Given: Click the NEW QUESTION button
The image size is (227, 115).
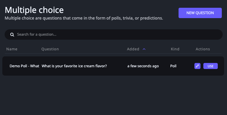Looking at the screenshot, I should point(200,13).
